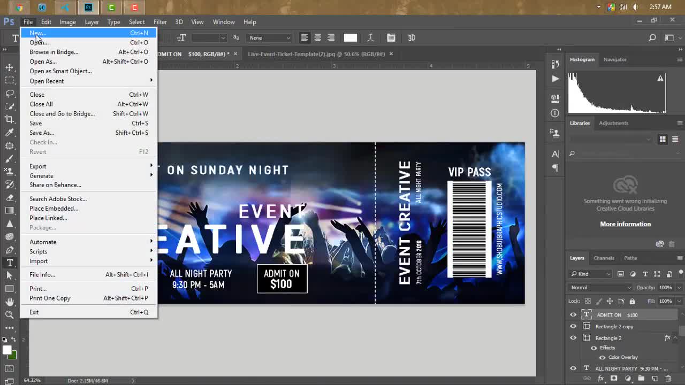Switch to the Channels tab
The image size is (685, 385).
coord(604,258)
